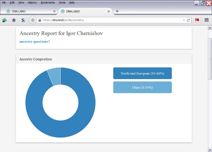Close the second DNA.LAND tab

[x=109, y=11]
